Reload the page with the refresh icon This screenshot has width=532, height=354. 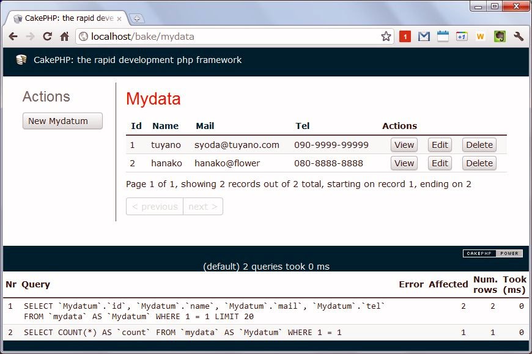tap(47, 37)
